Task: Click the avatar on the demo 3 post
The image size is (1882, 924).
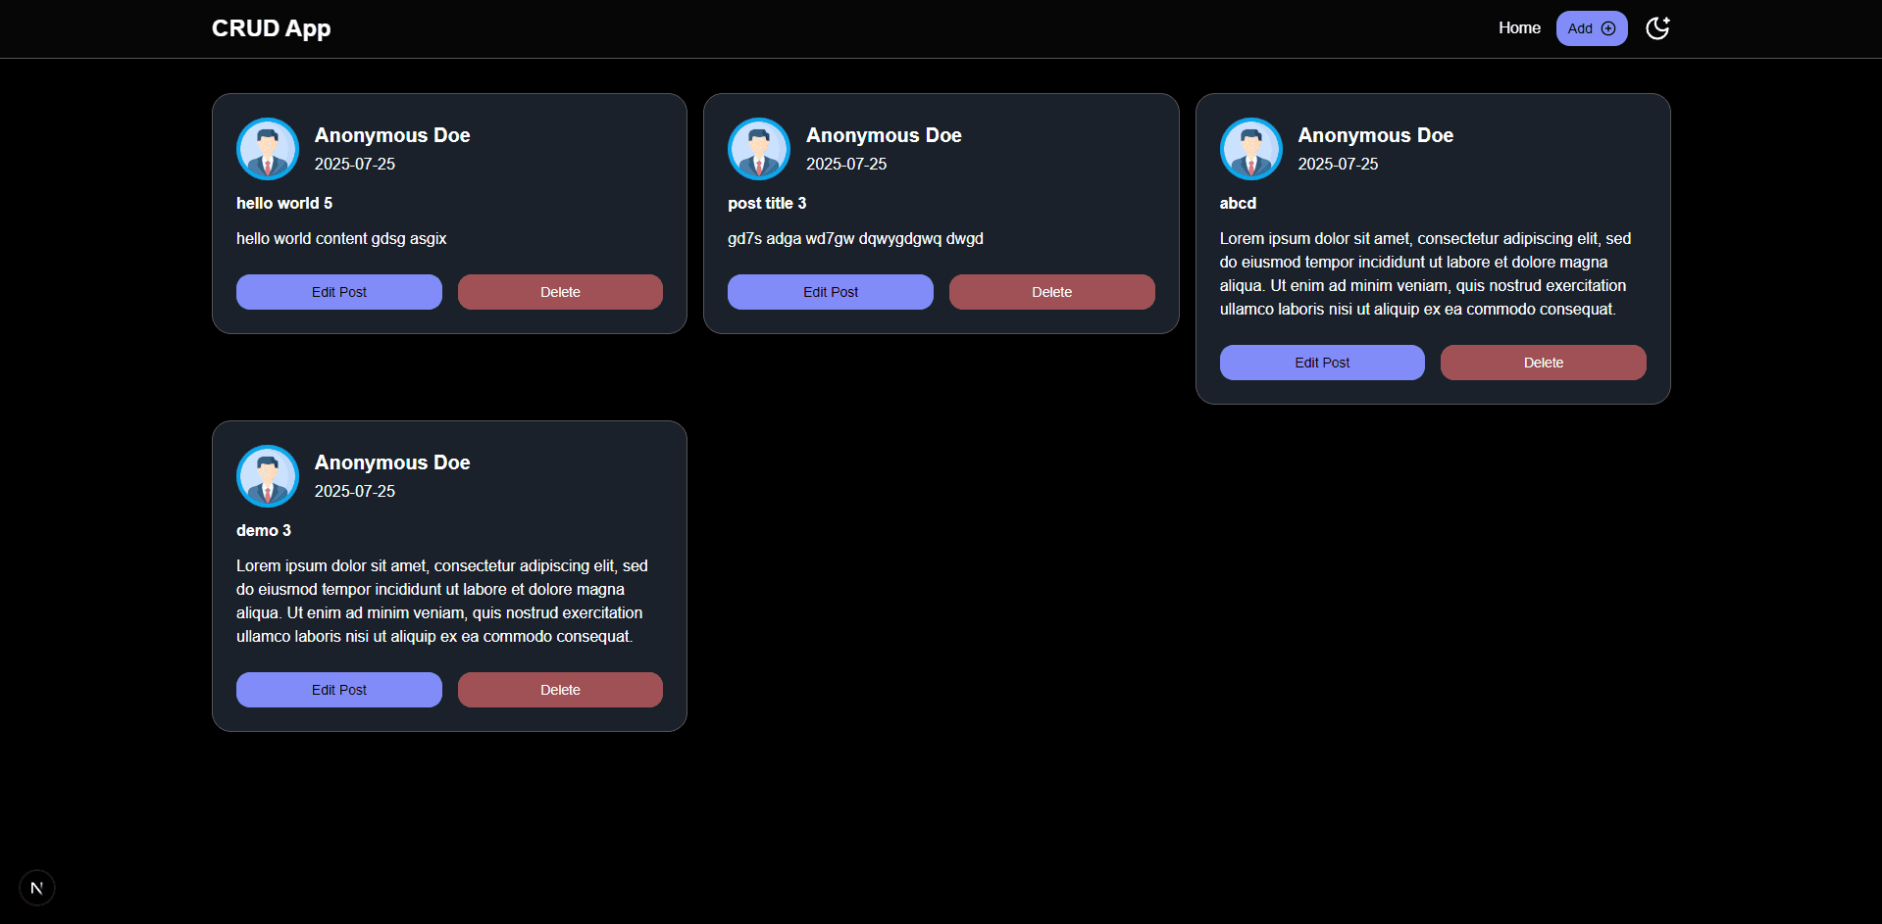Action: tap(268, 476)
